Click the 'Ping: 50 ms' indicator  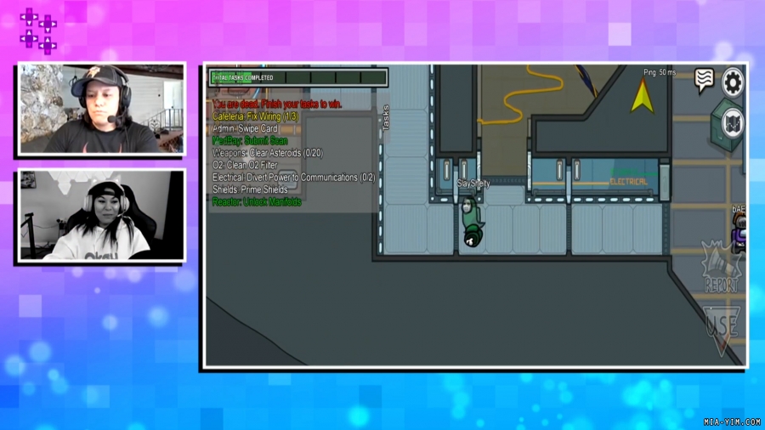(x=660, y=72)
